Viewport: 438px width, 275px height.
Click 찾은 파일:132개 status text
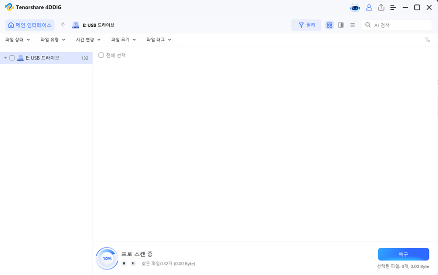pyautogui.click(x=168, y=264)
